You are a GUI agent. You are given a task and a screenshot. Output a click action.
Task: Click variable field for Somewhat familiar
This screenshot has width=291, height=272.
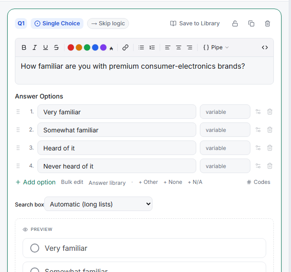coord(225,130)
